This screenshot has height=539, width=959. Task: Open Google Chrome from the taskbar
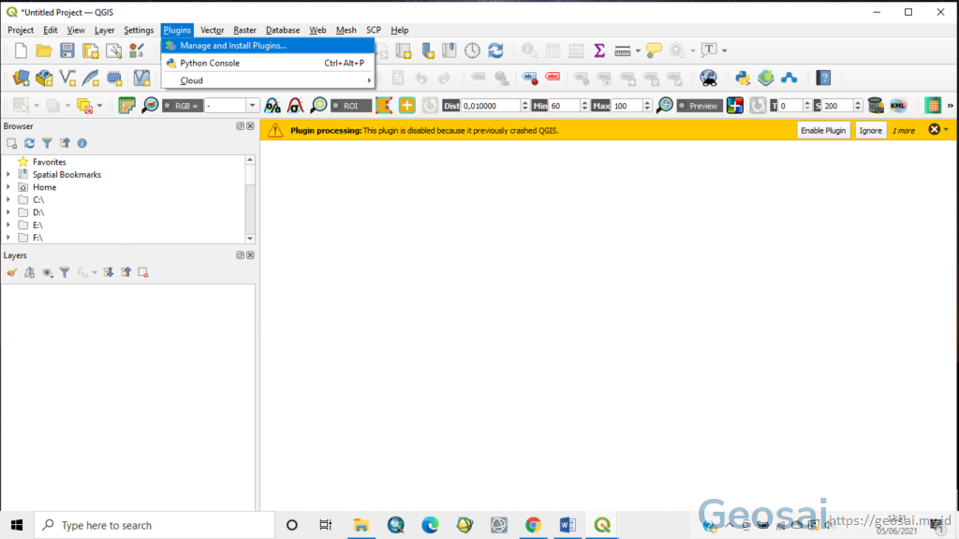[x=533, y=525]
